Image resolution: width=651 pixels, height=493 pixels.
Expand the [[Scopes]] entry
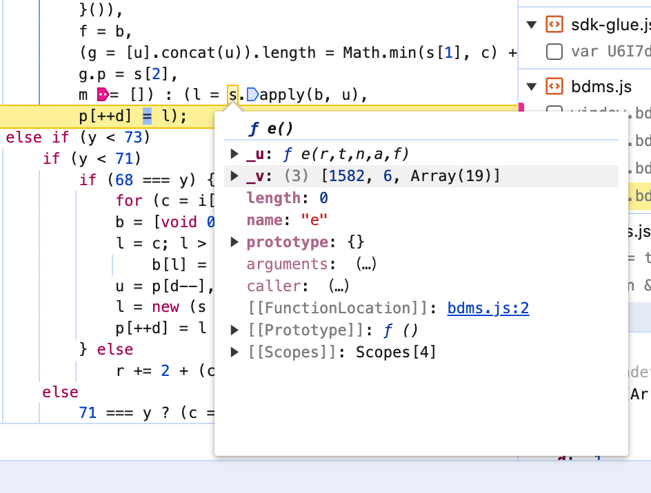point(235,353)
